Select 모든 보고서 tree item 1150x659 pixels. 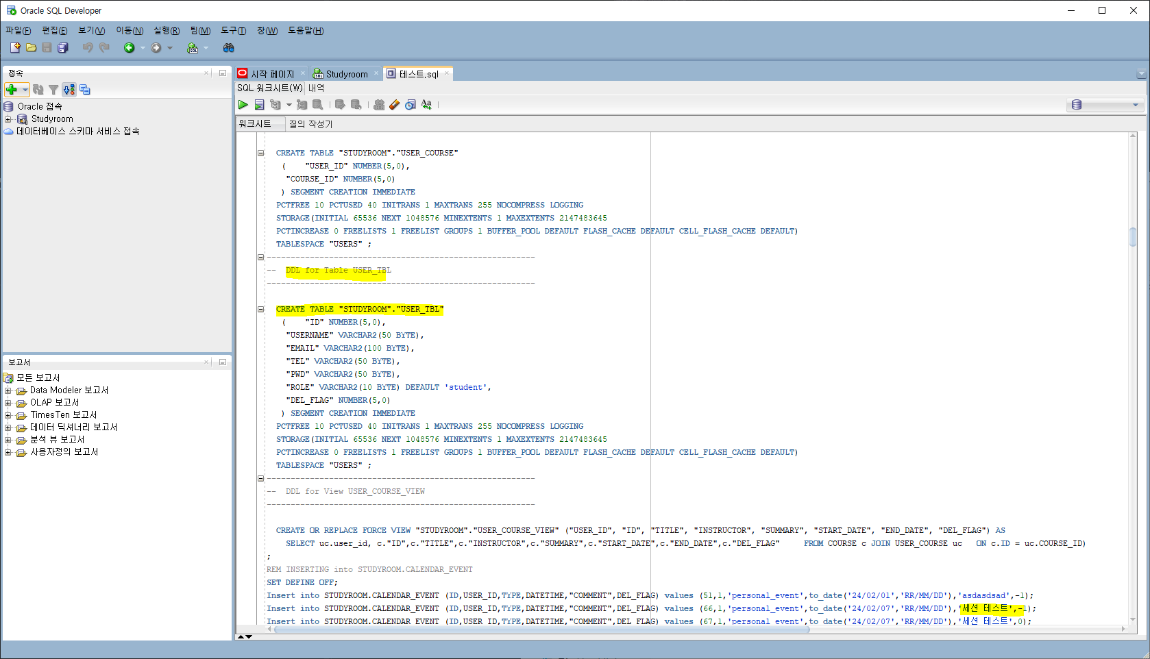38,378
